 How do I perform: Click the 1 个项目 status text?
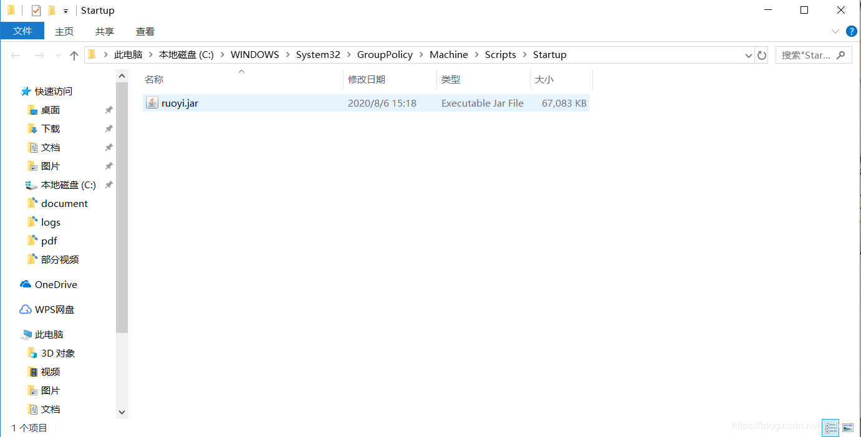tap(29, 428)
